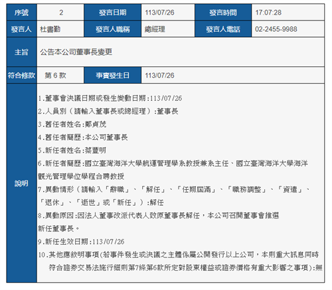Select the title 總經理 cell

point(168,29)
